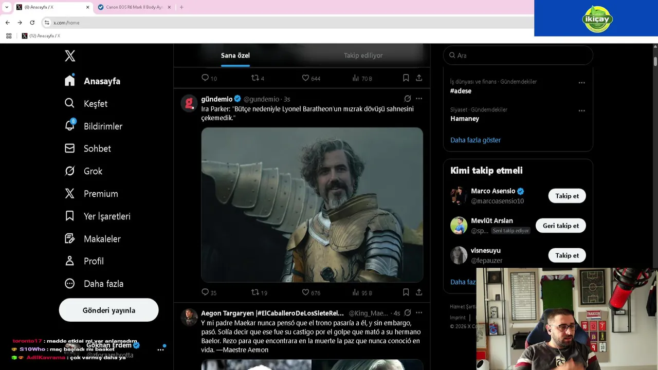Click the Makaleler articles icon
658x370 pixels.
point(70,238)
